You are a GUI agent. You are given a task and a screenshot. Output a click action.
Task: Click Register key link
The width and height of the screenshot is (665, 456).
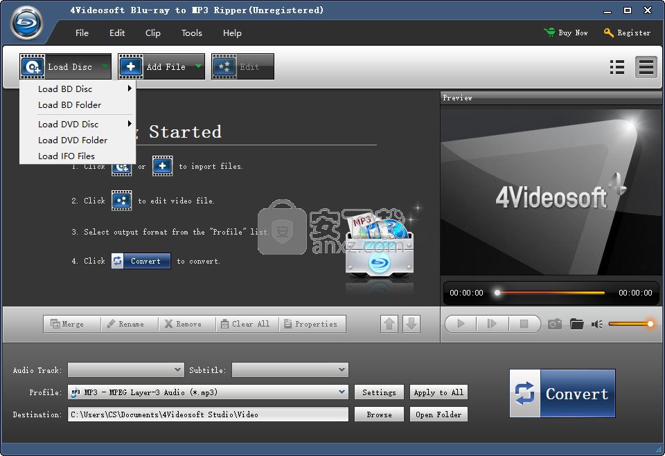(x=627, y=33)
